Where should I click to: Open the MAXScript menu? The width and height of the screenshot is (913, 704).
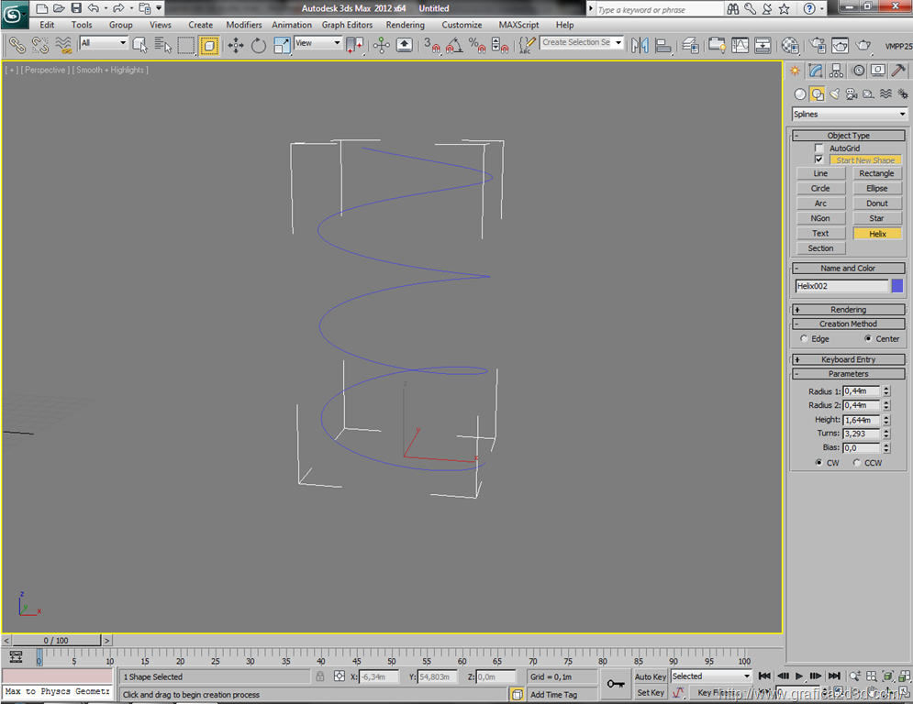pos(518,25)
